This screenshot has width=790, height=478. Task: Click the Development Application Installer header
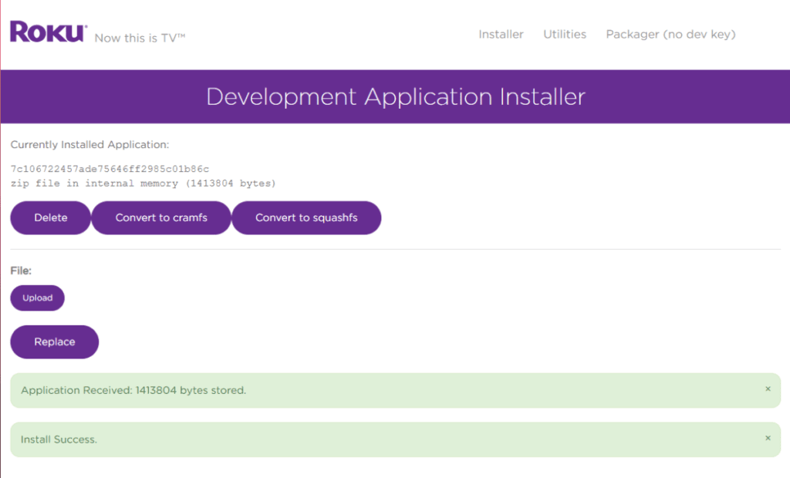click(394, 96)
